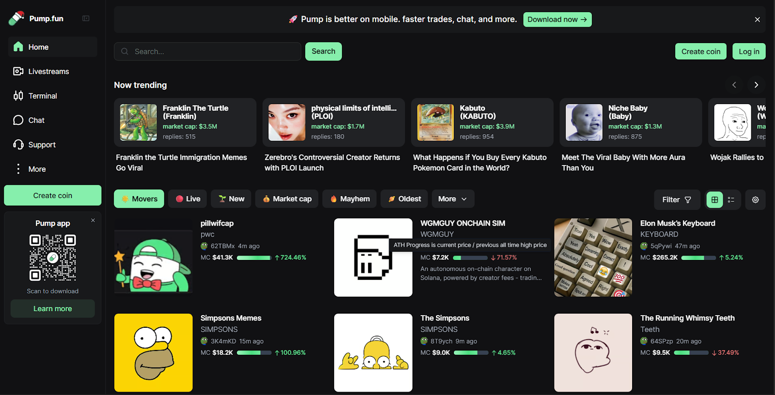Select the Mayhem tab
The image size is (775, 395).
[x=349, y=199]
